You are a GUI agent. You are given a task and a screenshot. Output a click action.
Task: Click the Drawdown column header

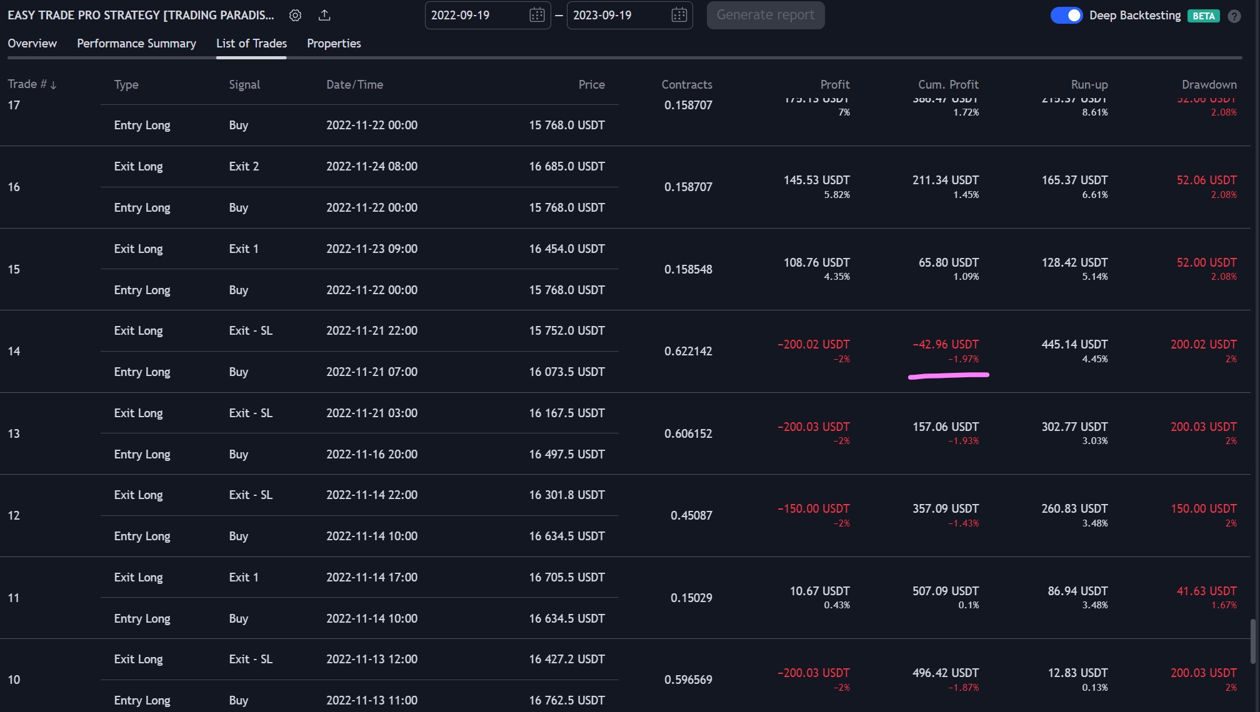(1209, 84)
